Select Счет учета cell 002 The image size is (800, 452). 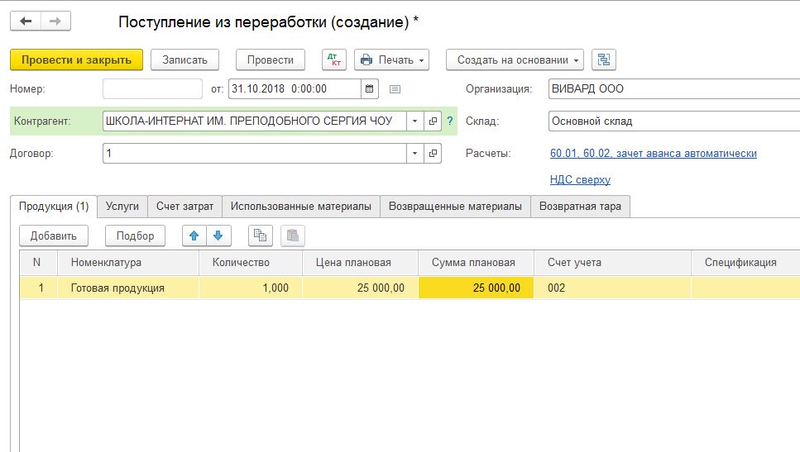click(612, 288)
